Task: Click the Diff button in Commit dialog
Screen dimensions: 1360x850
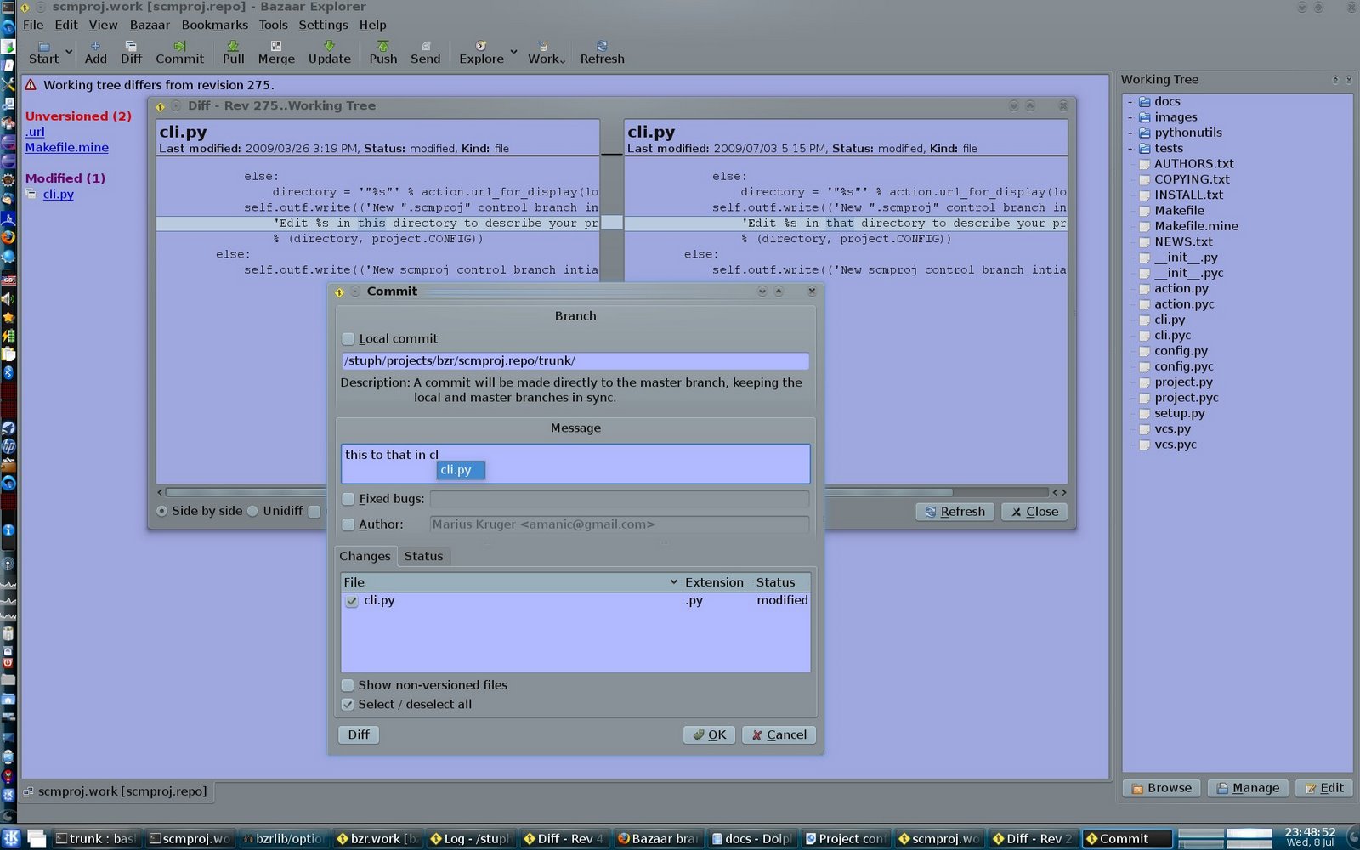Action: [x=359, y=734]
